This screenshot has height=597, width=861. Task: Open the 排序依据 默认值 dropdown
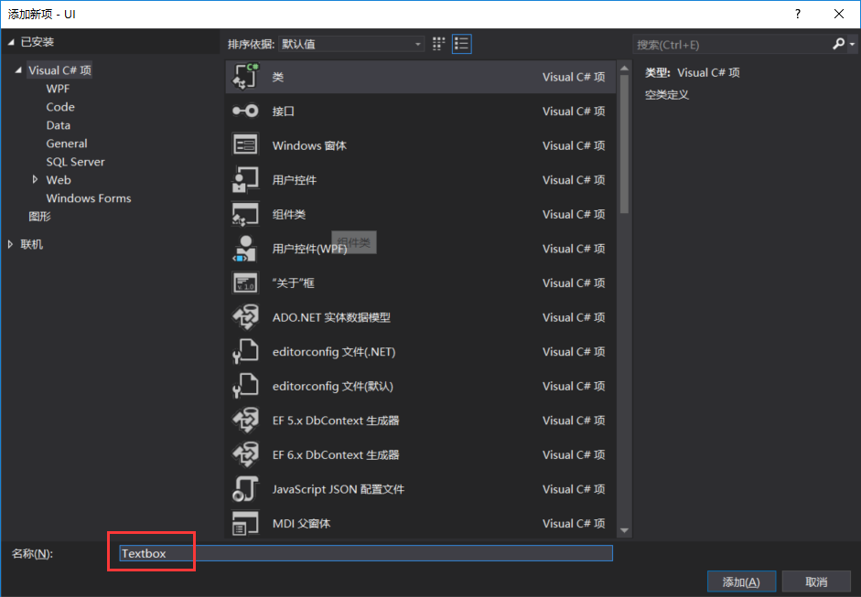click(418, 43)
